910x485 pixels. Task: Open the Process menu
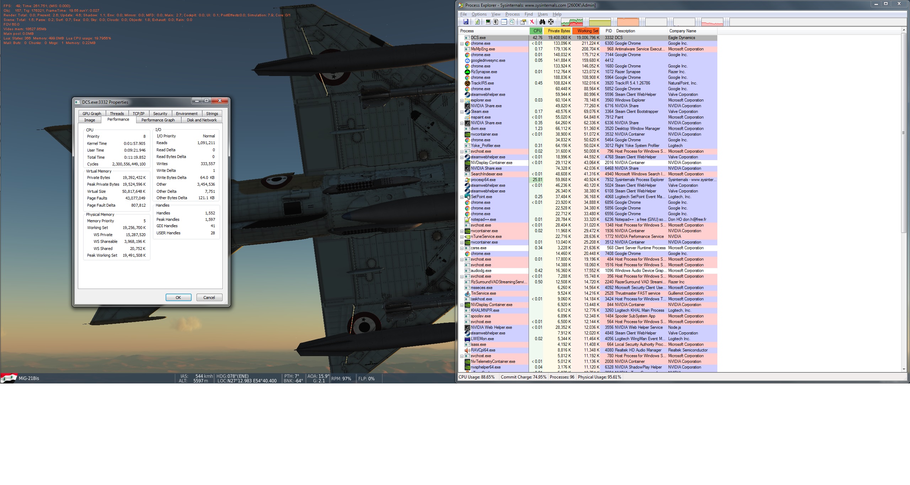(x=512, y=14)
